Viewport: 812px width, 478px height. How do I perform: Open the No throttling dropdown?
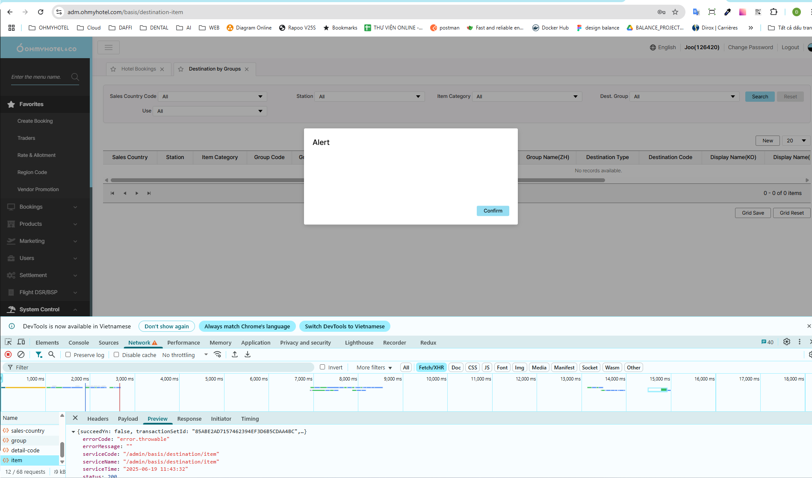pyautogui.click(x=185, y=355)
